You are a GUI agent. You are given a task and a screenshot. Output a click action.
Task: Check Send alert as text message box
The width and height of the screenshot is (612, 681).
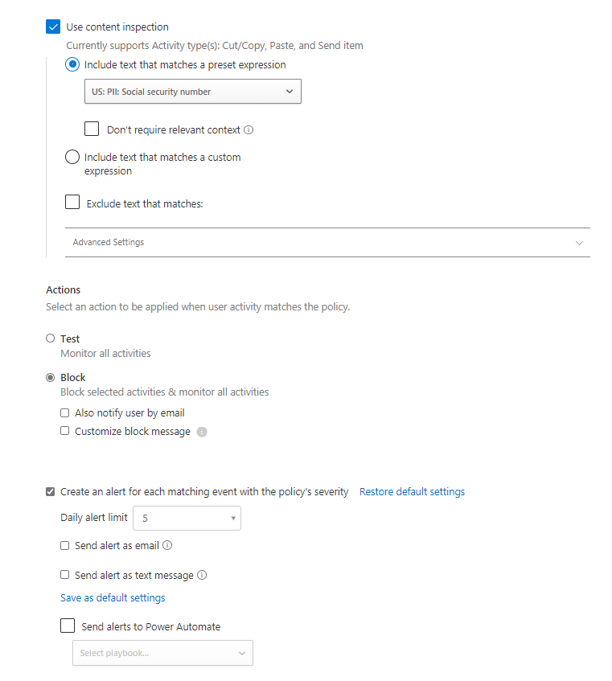tap(64, 575)
